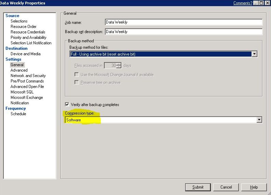Viewport: 271px width, 195px height.
Task: Select General under Settings
Action: click(17, 65)
